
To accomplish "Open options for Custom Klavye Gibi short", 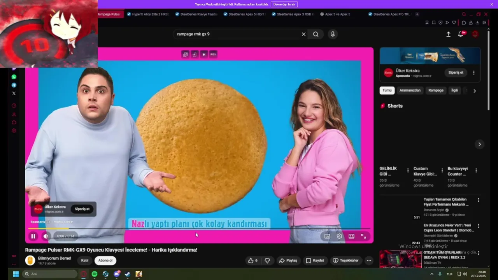I will point(442,170).
